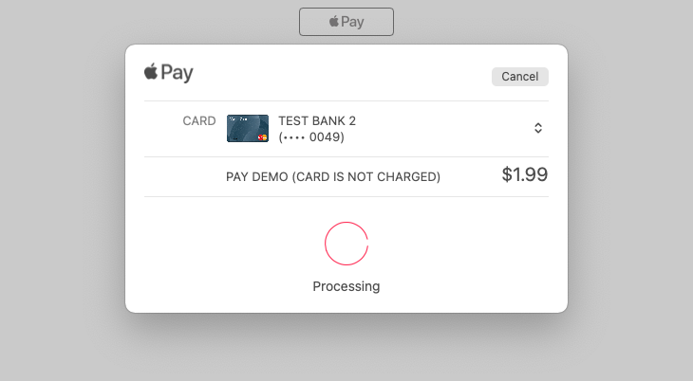Click the Pay text in the top button
693x381 pixels.
pyautogui.click(x=352, y=22)
